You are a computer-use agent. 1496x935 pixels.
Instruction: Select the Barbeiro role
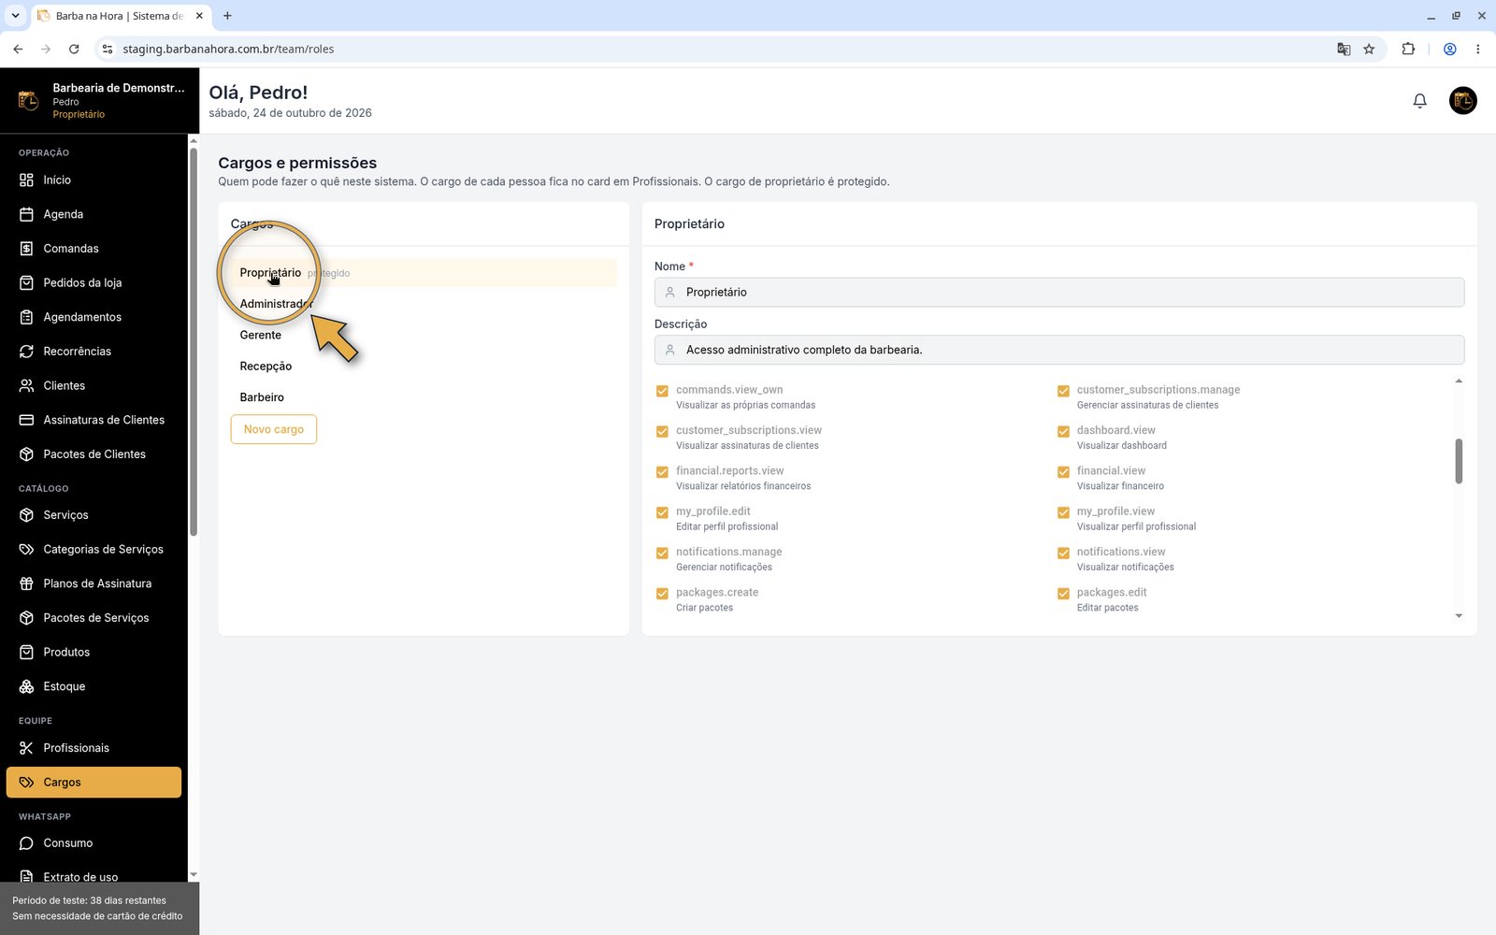click(x=424, y=397)
